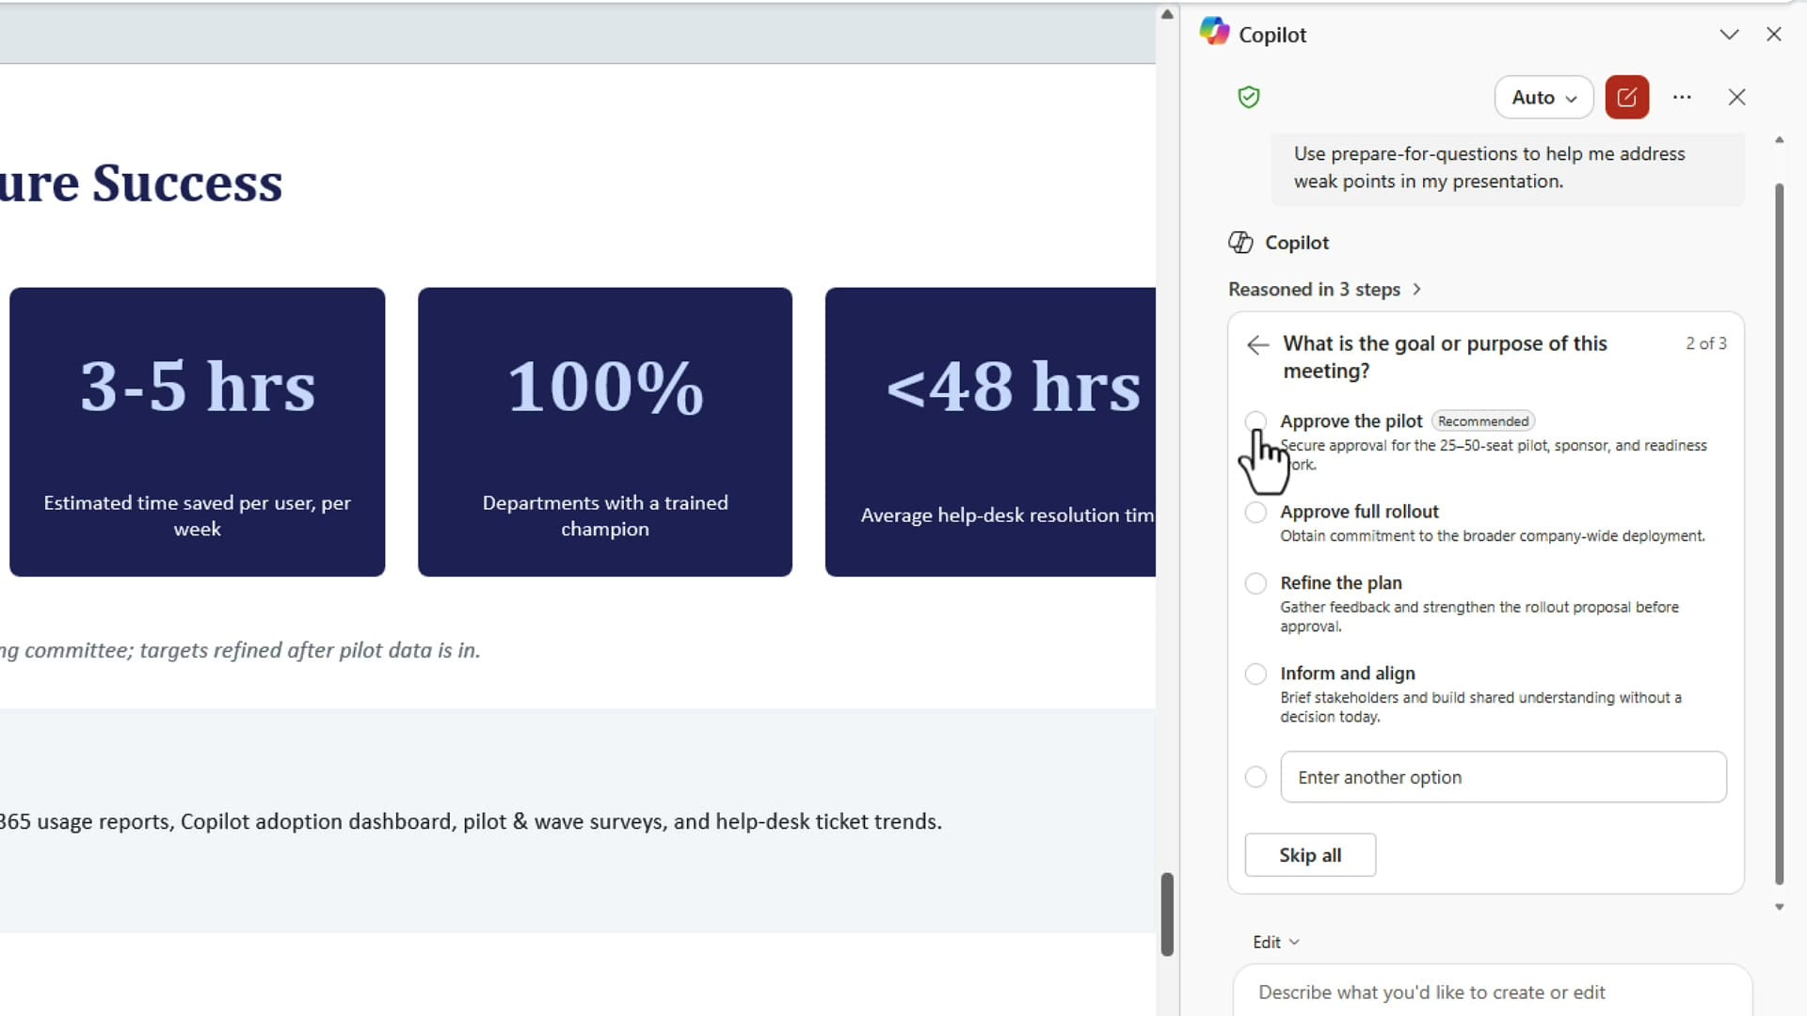1807x1016 pixels.
Task: Select the radio for 'Enter another option'
Action: [1255, 777]
